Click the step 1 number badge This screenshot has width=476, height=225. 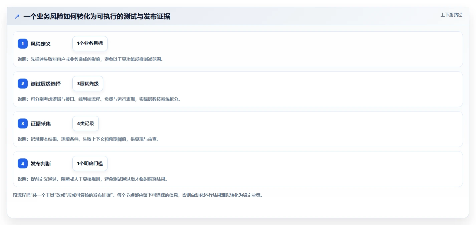point(23,44)
